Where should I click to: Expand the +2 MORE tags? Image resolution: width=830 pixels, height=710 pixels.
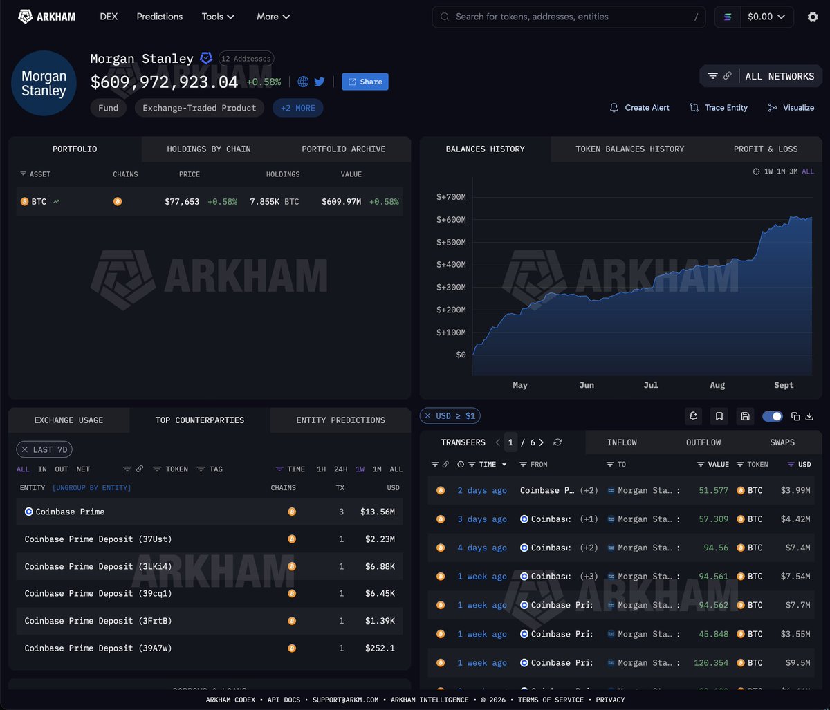[298, 108]
